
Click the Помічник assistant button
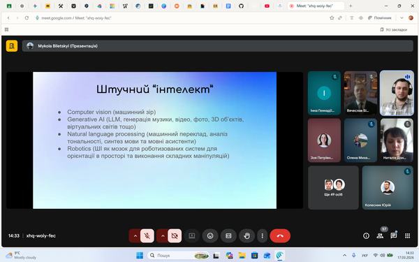379,18
